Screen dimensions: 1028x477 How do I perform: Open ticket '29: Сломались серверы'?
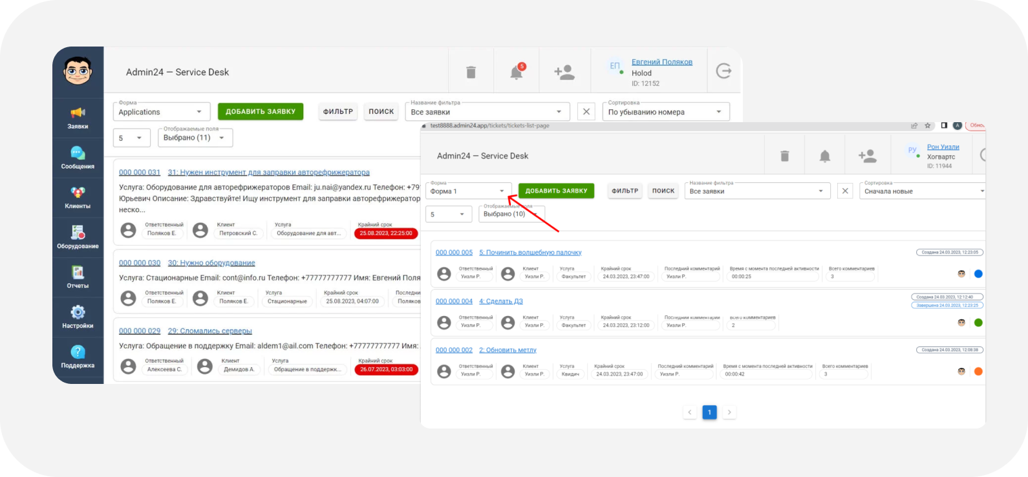(x=210, y=331)
